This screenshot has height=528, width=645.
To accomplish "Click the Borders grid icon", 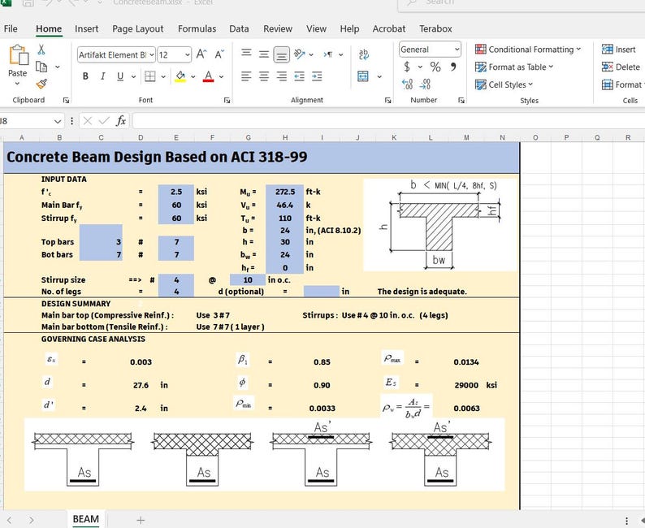I will pos(150,76).
